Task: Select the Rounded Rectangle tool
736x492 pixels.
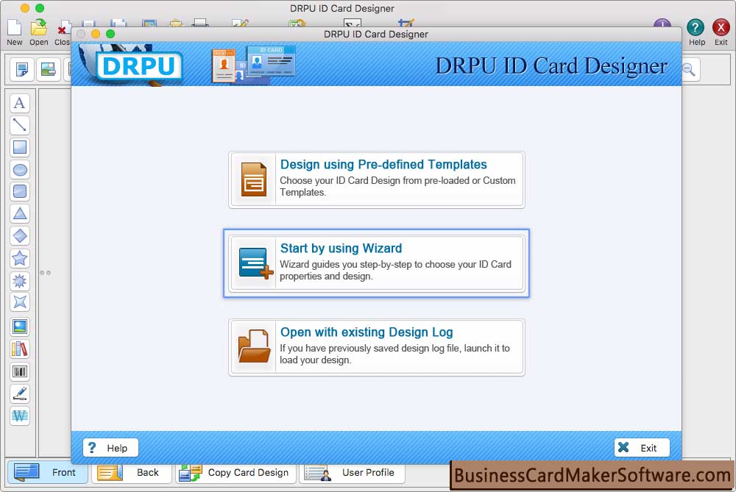Action: 20,191
